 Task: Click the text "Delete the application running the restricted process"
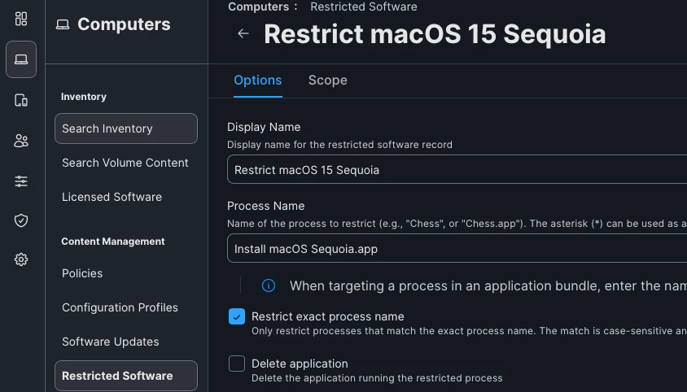(377, 378)
